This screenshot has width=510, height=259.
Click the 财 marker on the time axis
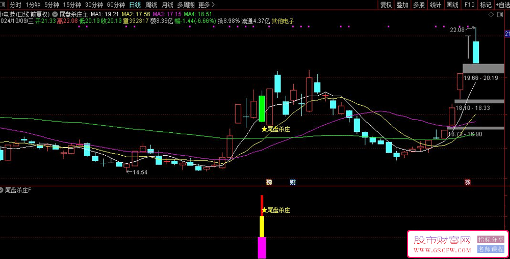293,182
